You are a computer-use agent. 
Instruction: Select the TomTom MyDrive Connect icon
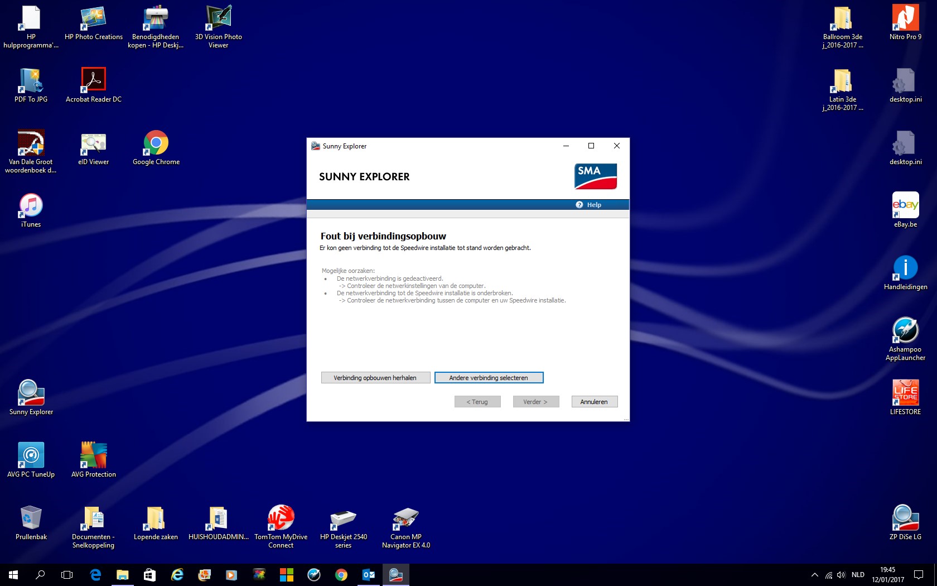click(x=281, y=519)
